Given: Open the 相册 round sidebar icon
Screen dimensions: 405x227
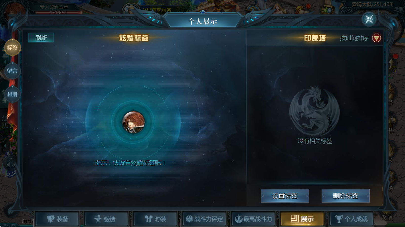Looking at the screenshot, I should click(x=12, y=94).
